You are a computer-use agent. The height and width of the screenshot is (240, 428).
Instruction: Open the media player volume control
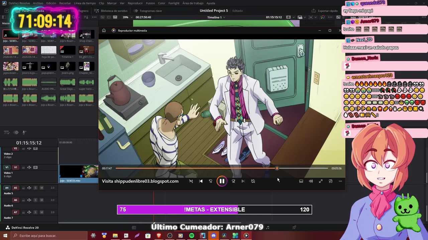tap(311, 181)
